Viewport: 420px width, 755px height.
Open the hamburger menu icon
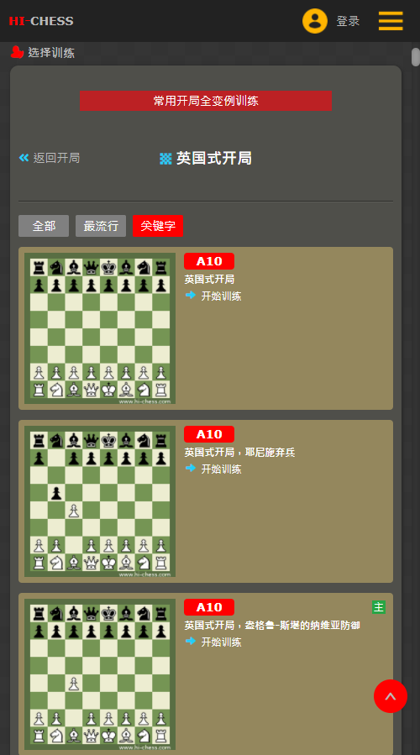click(x=390, y=21)
